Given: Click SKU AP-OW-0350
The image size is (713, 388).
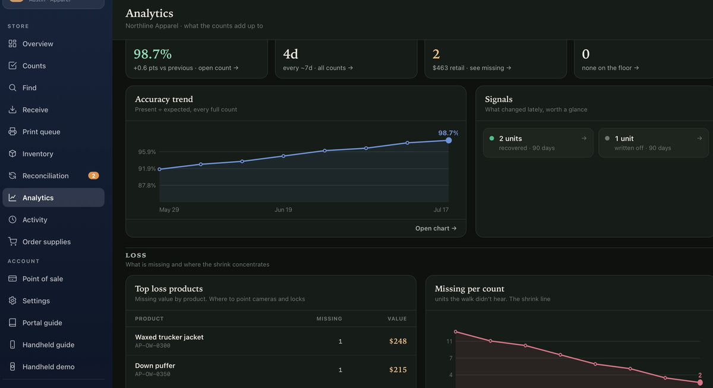Looking at the screenshot, I should (x=153, y=374).
